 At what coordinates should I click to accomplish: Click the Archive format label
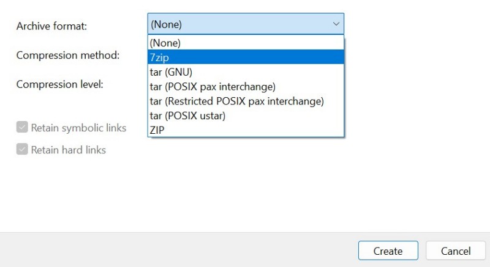click(x=51, y=26)
